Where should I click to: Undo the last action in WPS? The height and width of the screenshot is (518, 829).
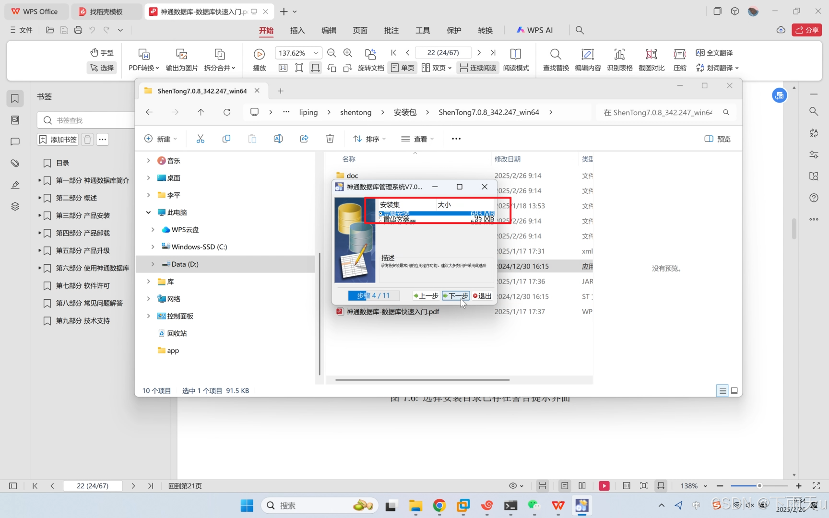tap(92, 30)
